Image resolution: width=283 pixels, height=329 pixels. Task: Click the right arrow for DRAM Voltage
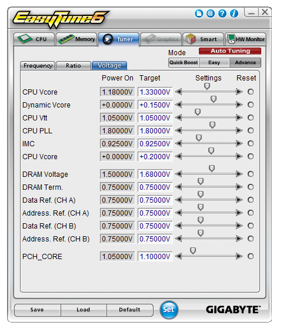239,174
